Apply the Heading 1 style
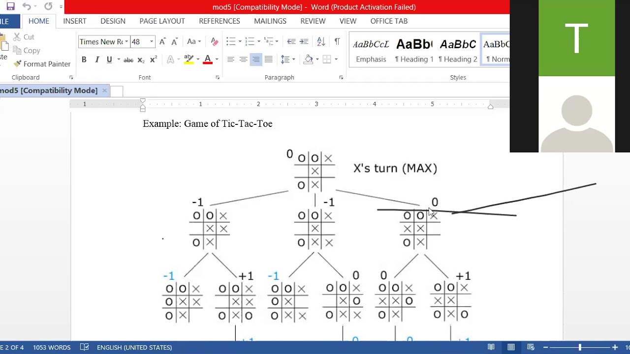This screenshot has height=354, width=630. tap(414, 51)
